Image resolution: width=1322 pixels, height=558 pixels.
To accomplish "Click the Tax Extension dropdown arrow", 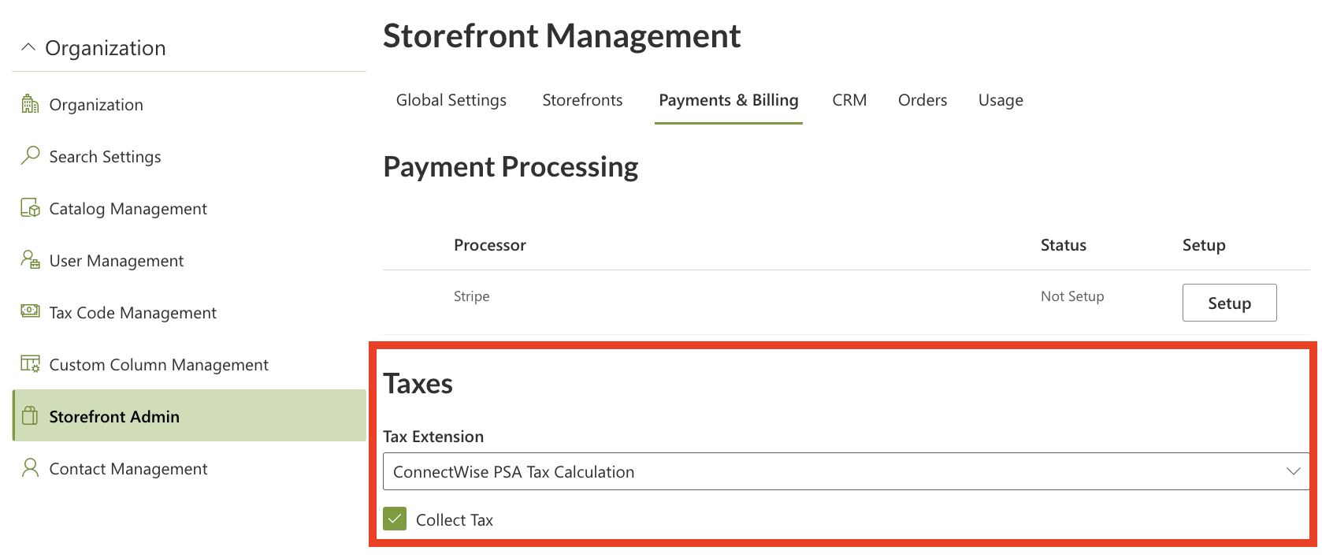I will click(x=1293, y=471).
